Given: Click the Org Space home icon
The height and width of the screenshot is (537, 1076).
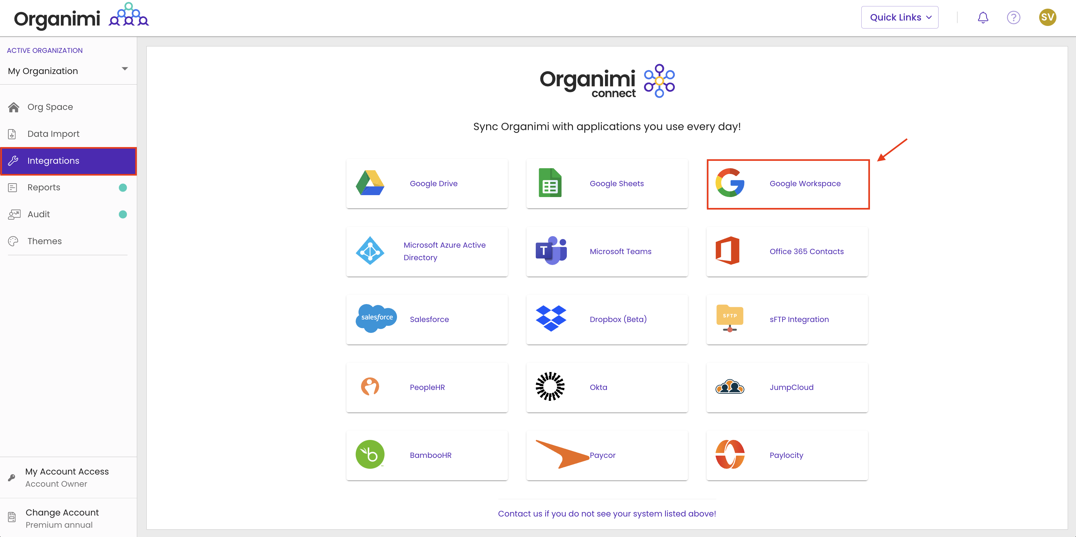Looking at the screenshot, I should tap(13, 107).
